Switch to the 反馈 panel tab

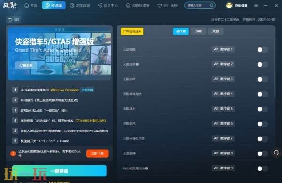tap(215, 31)
